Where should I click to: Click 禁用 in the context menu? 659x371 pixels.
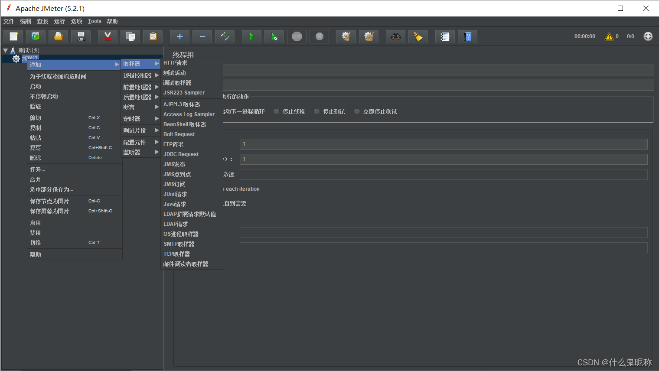tap(74, 233)
